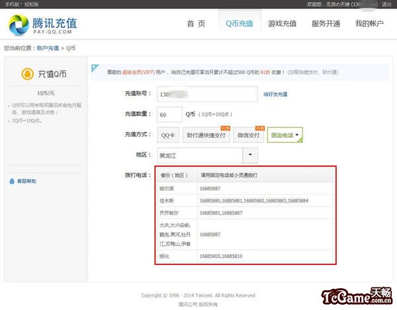Viewport: 397px width, 310px height.
Task: Select the 大庆,大兴安岭 multi-city region cell
Action: 177,234
